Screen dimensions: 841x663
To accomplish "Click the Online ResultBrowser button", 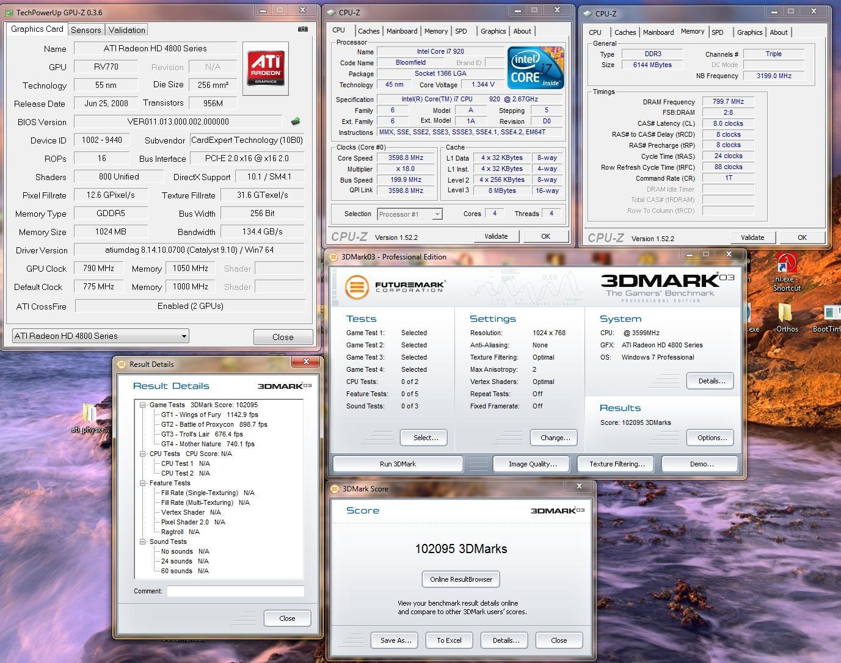I will coord(461,579).
